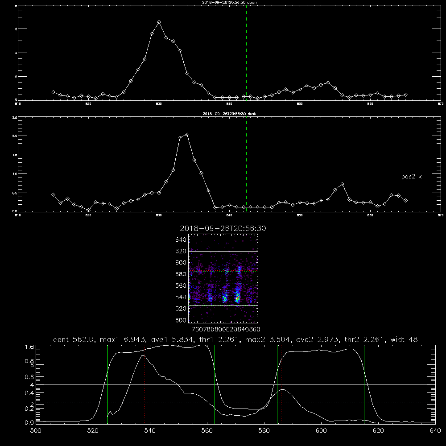The height and width of the screenshot is (446, 446).
Task: Click the first data diamond of the dusk curve
Action: point(53,194)
